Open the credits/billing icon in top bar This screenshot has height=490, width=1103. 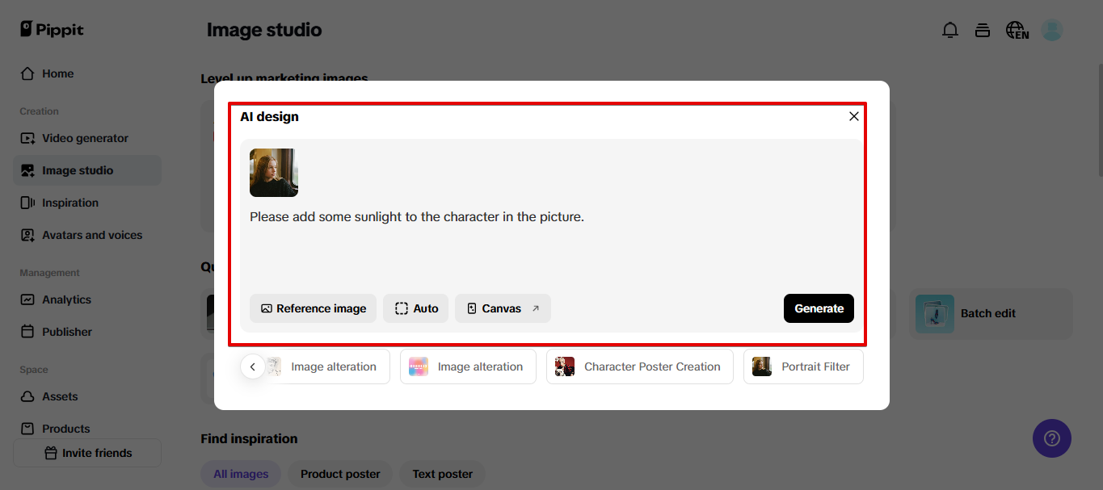click(983, 29)
